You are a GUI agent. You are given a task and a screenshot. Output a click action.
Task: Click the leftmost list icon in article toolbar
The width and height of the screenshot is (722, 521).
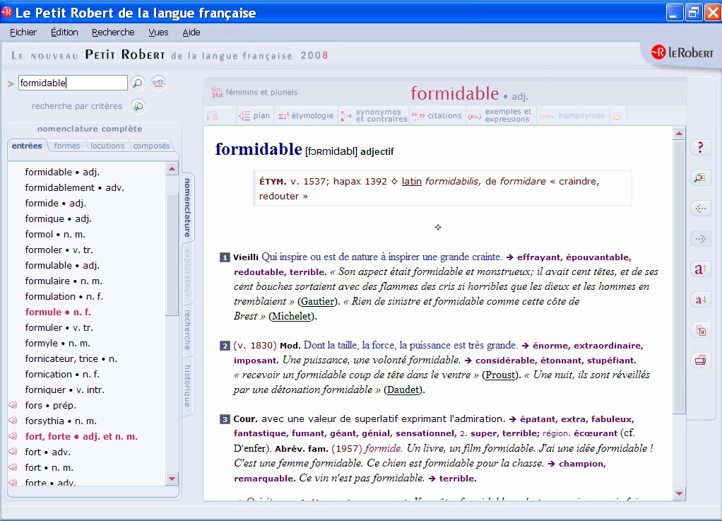pyautogui.click(x=213, y=116)
